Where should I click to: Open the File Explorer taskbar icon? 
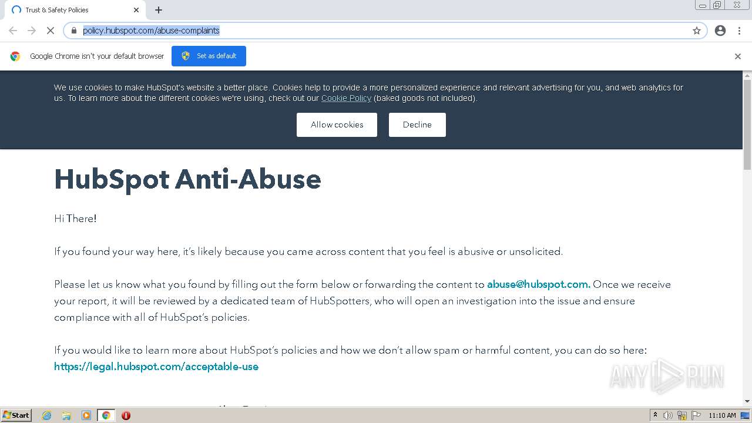[x=66, y=415]
